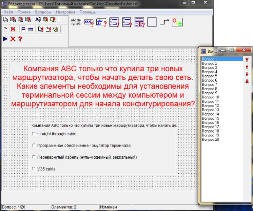Click the save test icon

(x=20, y=20)
